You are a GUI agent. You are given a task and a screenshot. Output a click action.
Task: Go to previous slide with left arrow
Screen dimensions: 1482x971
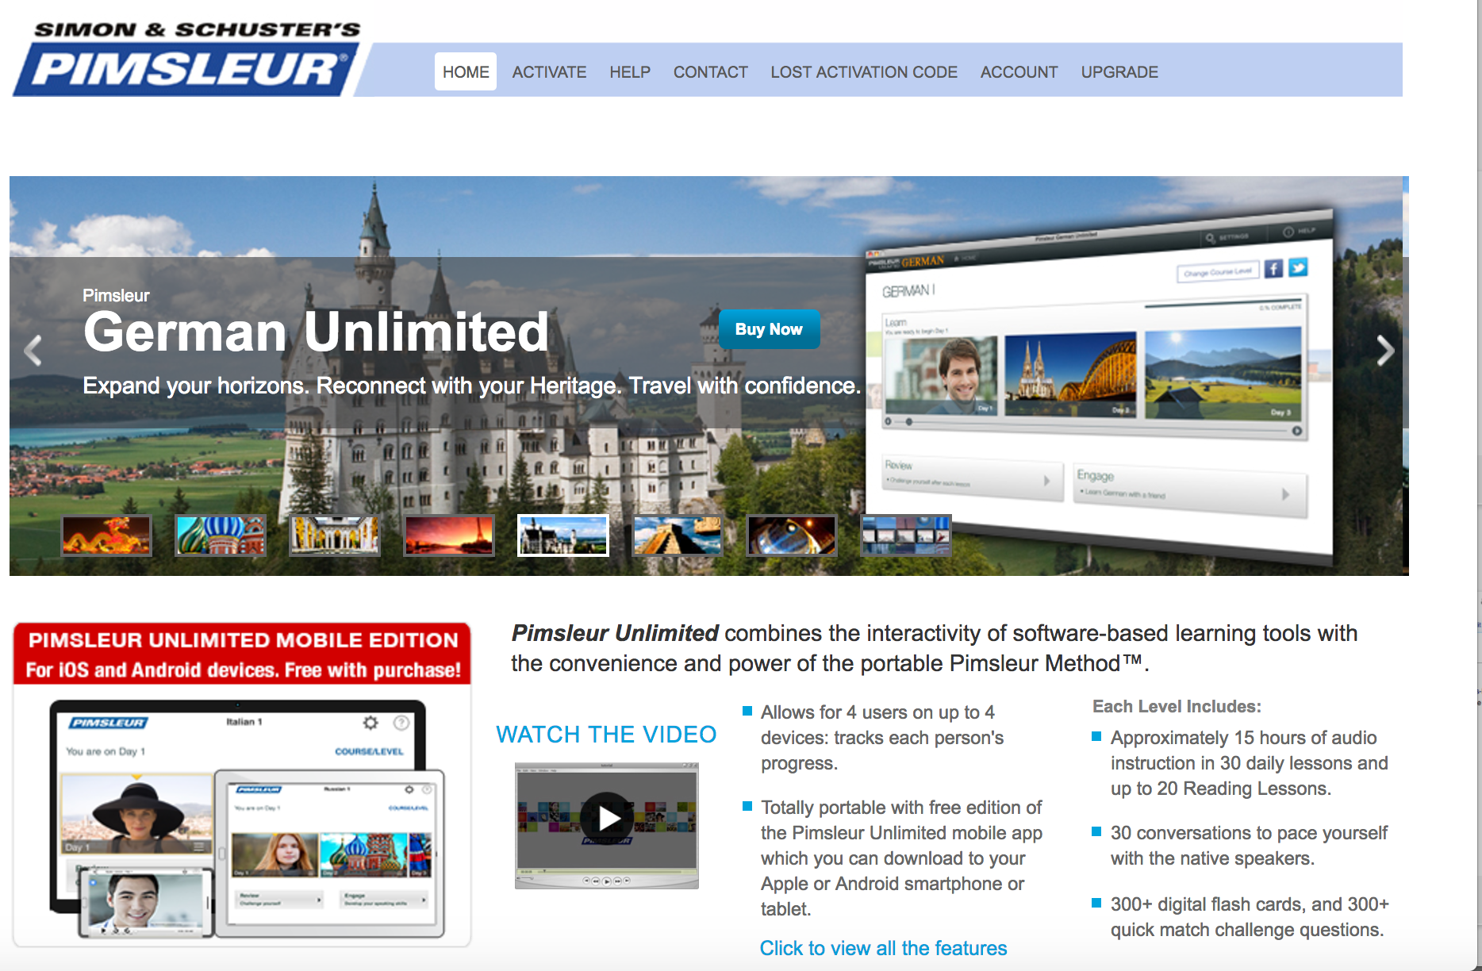[33, 350]
